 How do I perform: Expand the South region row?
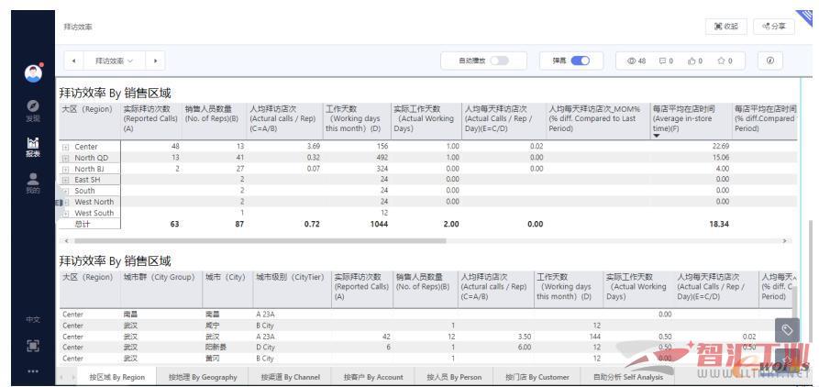click(x=66, y=191)
